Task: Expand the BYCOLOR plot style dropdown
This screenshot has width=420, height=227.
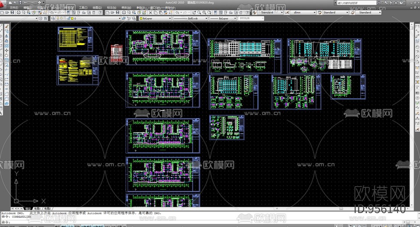Action: pos(263,18)
